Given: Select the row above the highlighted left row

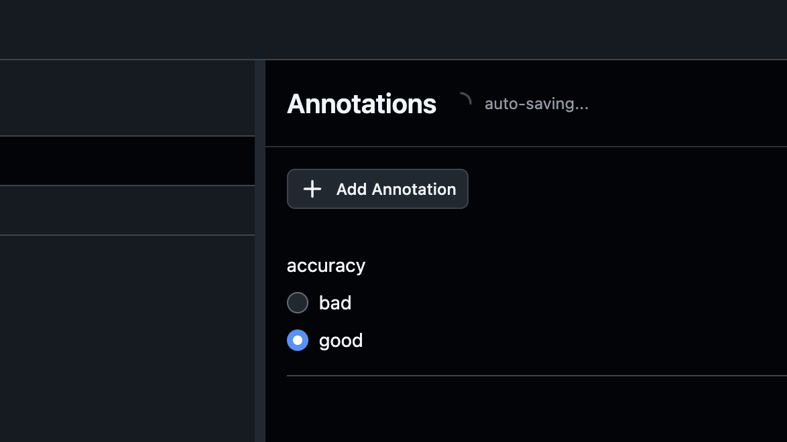Looking at the screenshot, I should [127, 98].
